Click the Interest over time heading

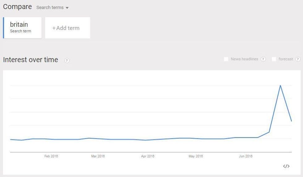(31, 60)
